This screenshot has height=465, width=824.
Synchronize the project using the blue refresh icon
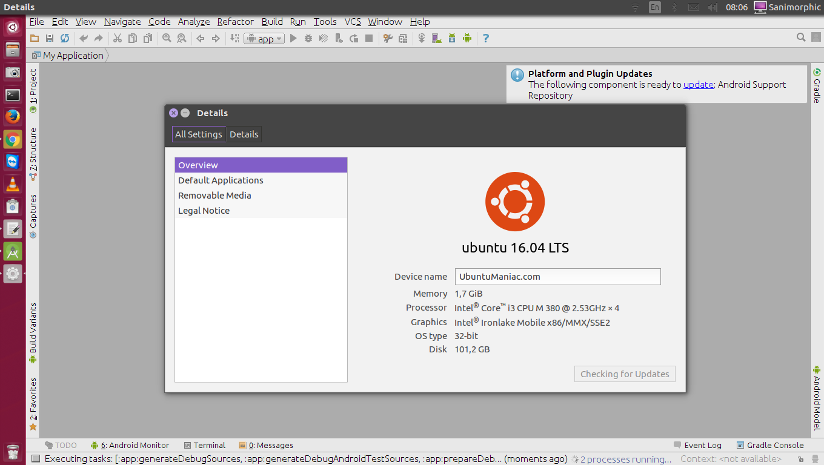(65, 38)
